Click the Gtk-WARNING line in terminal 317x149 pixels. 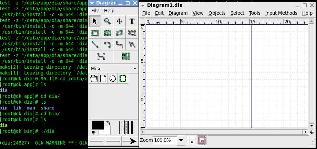[44, 143]
